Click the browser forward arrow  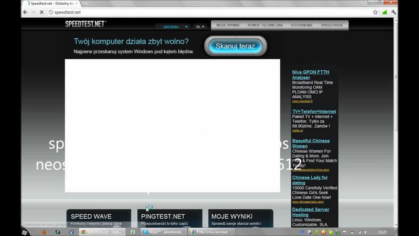(33, 12)
